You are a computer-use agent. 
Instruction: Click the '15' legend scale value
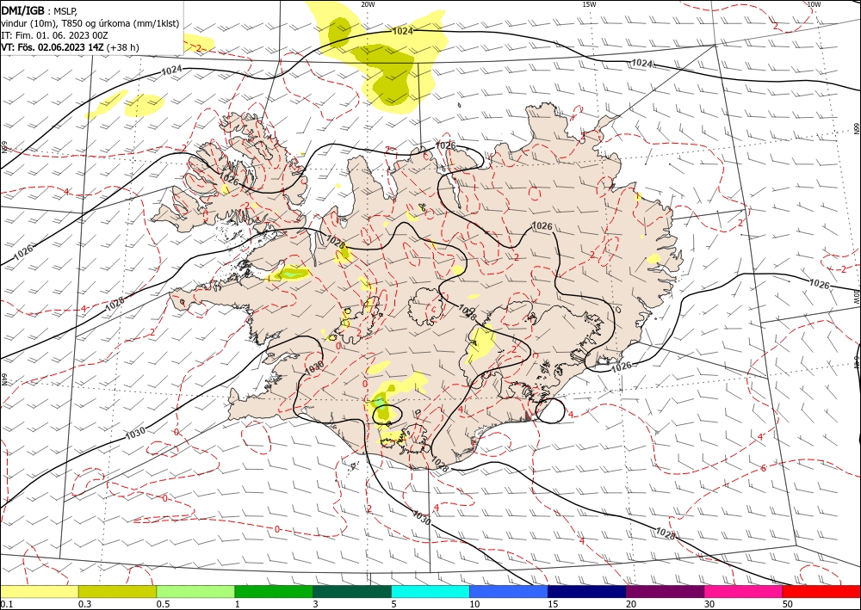click(553, 604)
